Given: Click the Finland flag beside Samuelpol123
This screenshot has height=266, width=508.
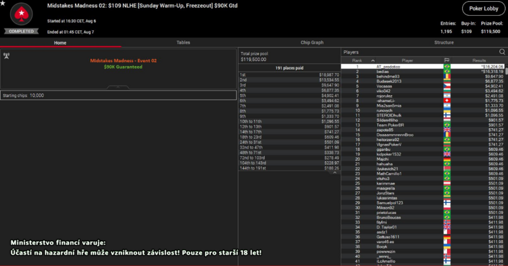Looking at the screenshot, I should tap(447, 203).
